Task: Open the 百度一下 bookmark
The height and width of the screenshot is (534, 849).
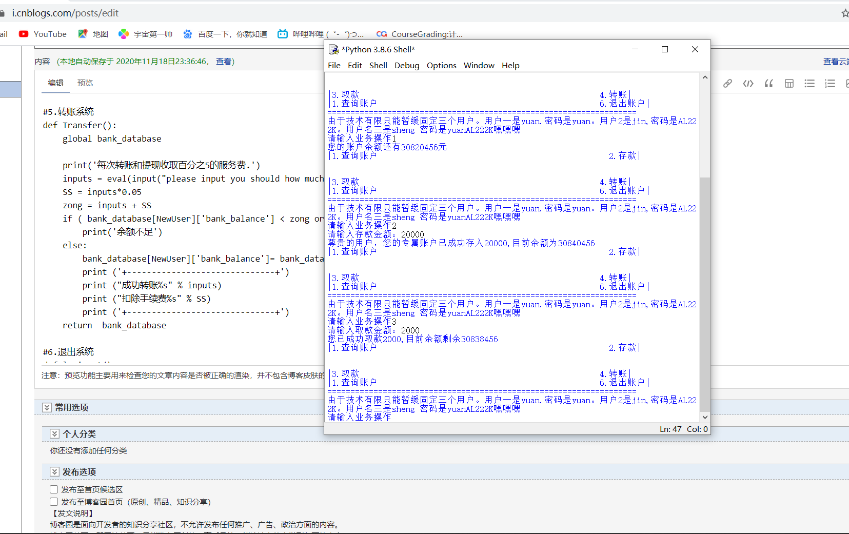Action: point(225,34)
